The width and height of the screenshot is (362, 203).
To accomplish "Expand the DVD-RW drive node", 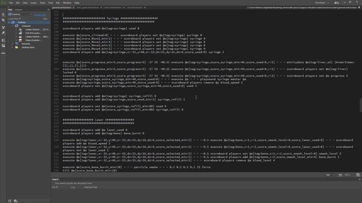I will click(16, 33).
